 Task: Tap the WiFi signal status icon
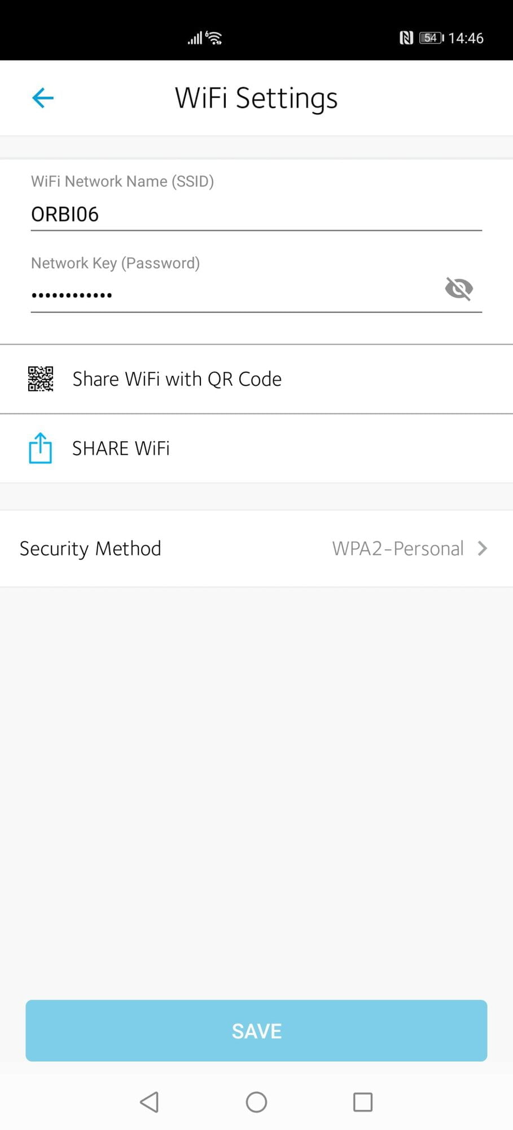click(x=214, y=38)
